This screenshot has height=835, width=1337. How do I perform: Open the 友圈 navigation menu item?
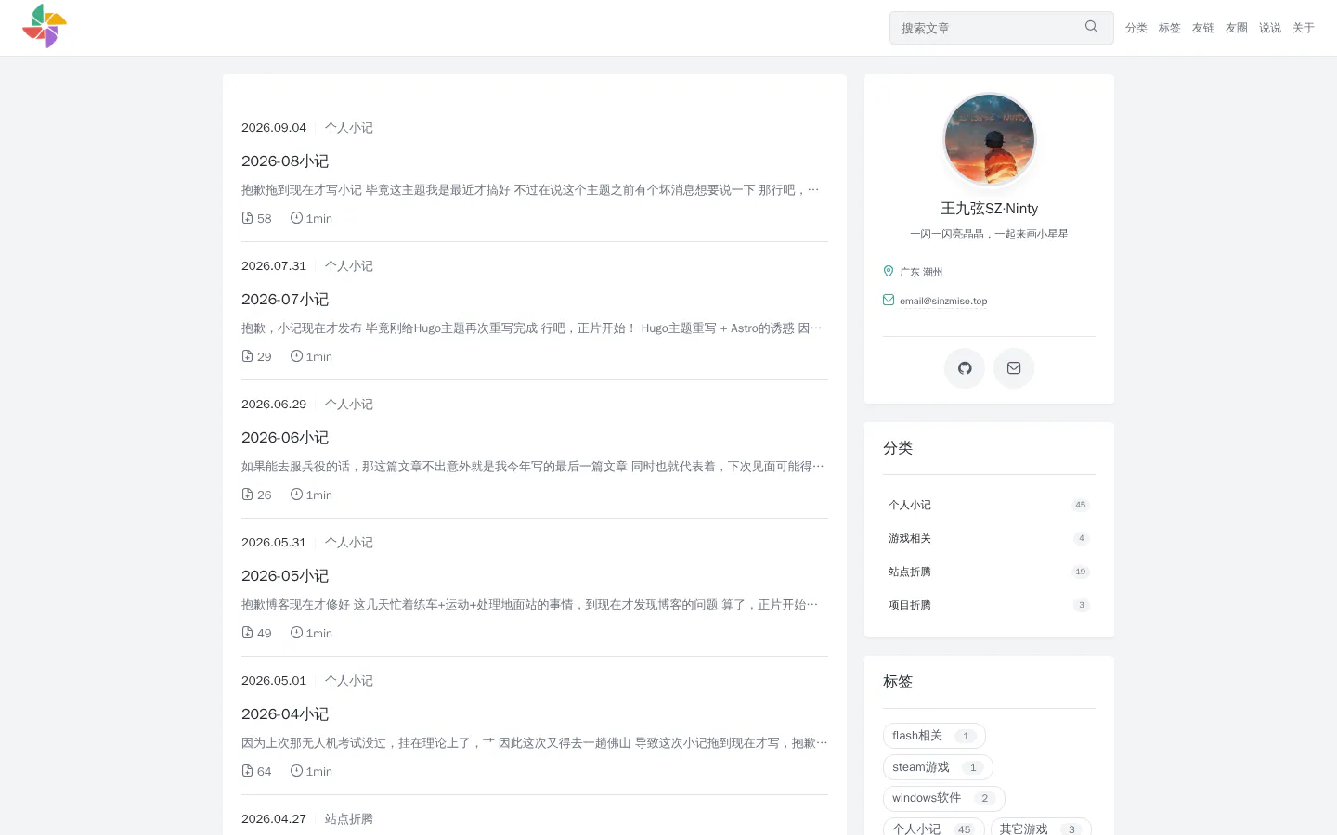(1237, 28)
